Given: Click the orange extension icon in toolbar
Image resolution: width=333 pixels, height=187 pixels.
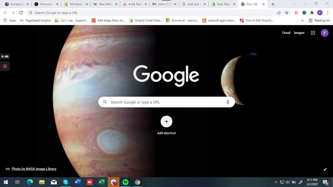Looking at the screenshot, I should click(296, 13).
